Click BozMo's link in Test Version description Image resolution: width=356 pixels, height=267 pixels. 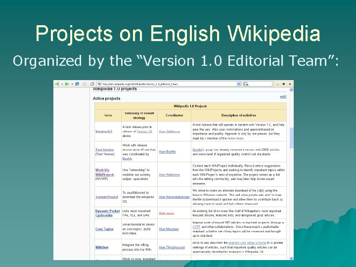click(x=197, y=150)
